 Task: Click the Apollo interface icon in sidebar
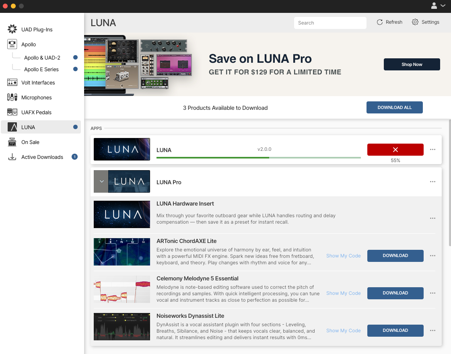coord(12,44)
